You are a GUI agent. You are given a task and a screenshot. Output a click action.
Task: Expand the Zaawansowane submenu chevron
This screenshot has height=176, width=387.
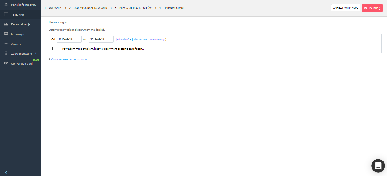[x=35, y=53]
